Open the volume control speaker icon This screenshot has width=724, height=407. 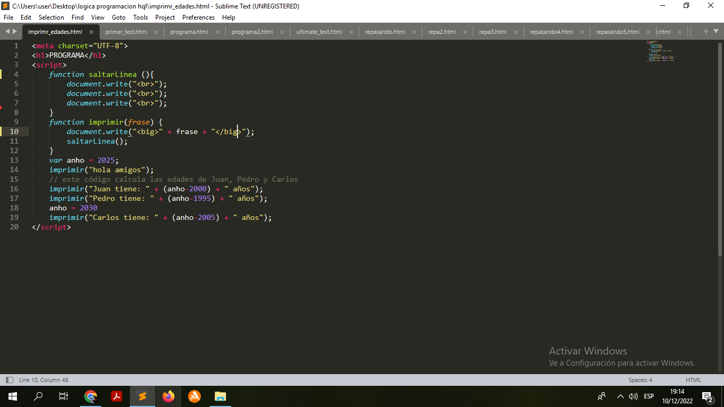(x=633, y=396)
